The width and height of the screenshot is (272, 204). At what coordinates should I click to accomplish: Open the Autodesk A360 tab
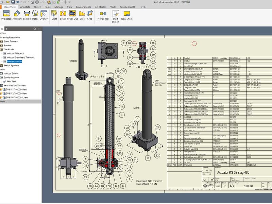pyautogui.click(x=128, y=7)
